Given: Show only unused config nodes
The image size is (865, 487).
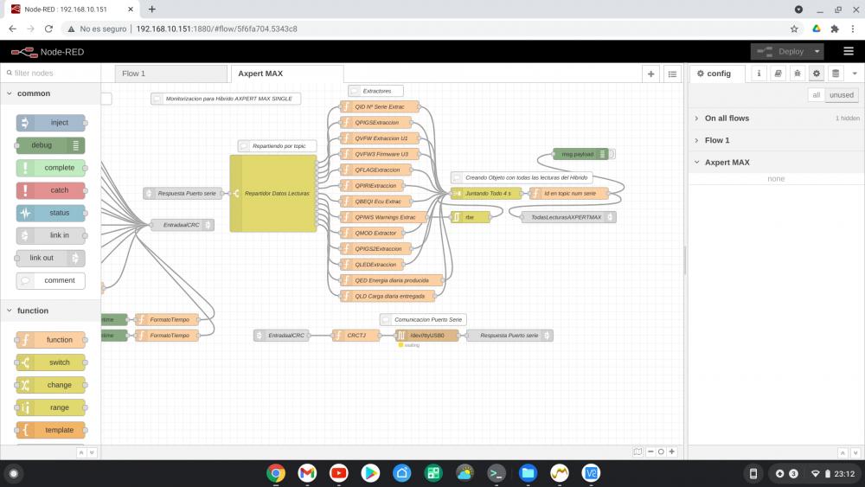Looking at the screenshot, I should click(x=842, y=95).
